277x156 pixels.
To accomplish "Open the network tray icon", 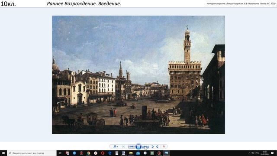I will (253, 153).
